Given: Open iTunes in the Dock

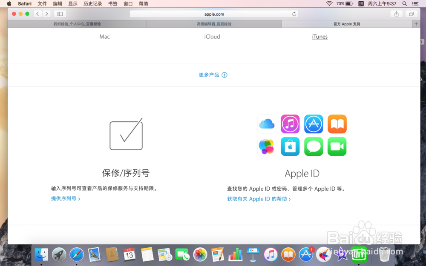Looking at the screenshot, I should pos(271,255).
